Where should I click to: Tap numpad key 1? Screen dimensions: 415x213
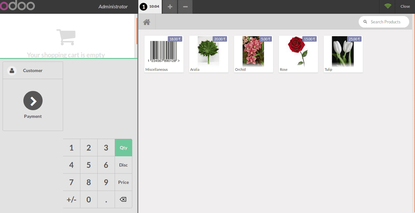[x=71, y=148]
